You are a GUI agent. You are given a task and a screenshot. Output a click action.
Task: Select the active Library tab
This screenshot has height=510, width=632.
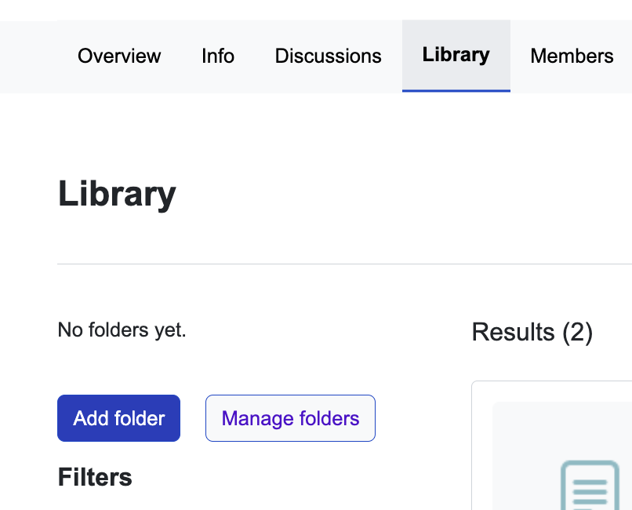click(x=456, y=55)
